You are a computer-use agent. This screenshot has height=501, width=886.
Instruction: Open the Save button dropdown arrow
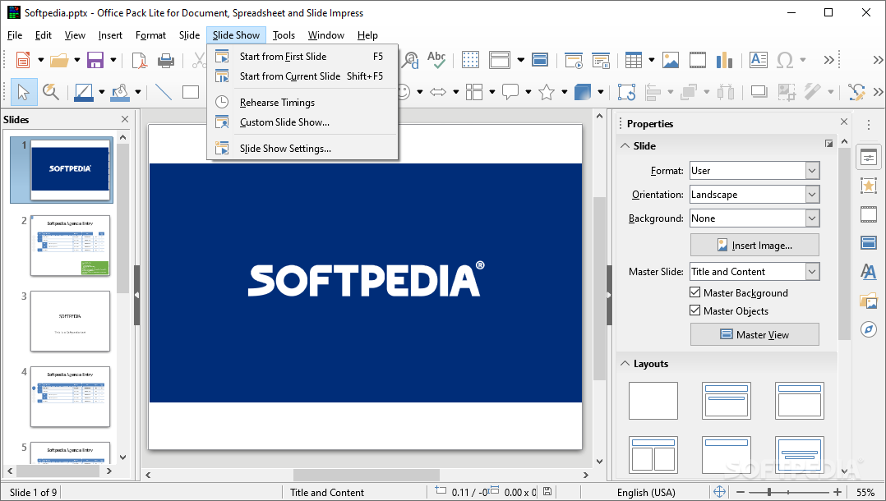(113, 60)
